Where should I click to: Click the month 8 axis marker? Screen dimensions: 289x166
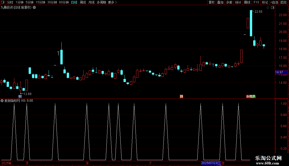[x=223, y=163]
